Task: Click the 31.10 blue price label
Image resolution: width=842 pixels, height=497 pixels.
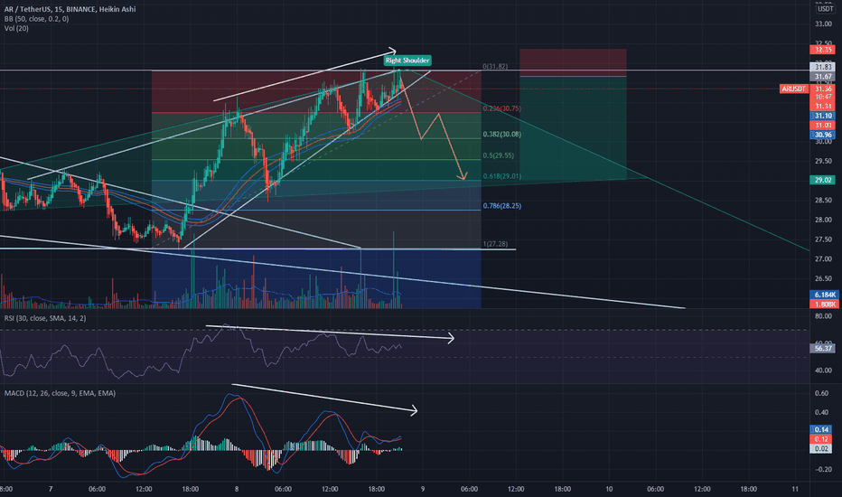Action: point(823,116)
